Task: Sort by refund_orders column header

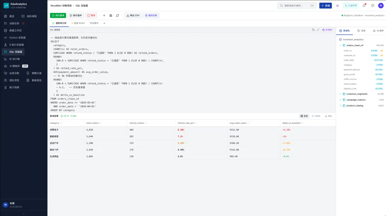Action: click(138, 123)
